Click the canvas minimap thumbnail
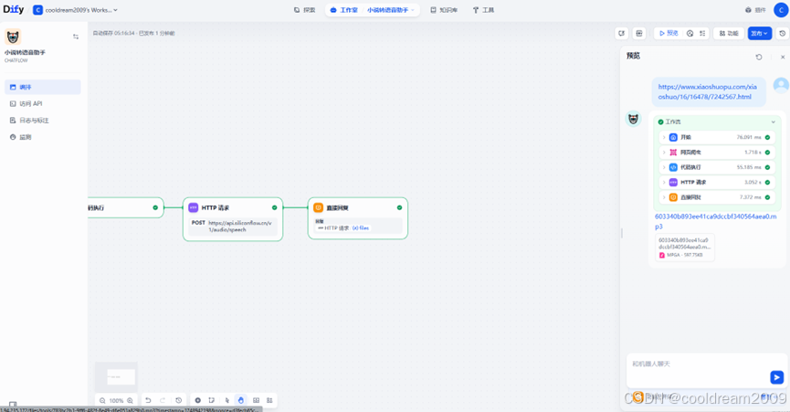The width and height of the screenshot is (790, 412). point(116,376)
